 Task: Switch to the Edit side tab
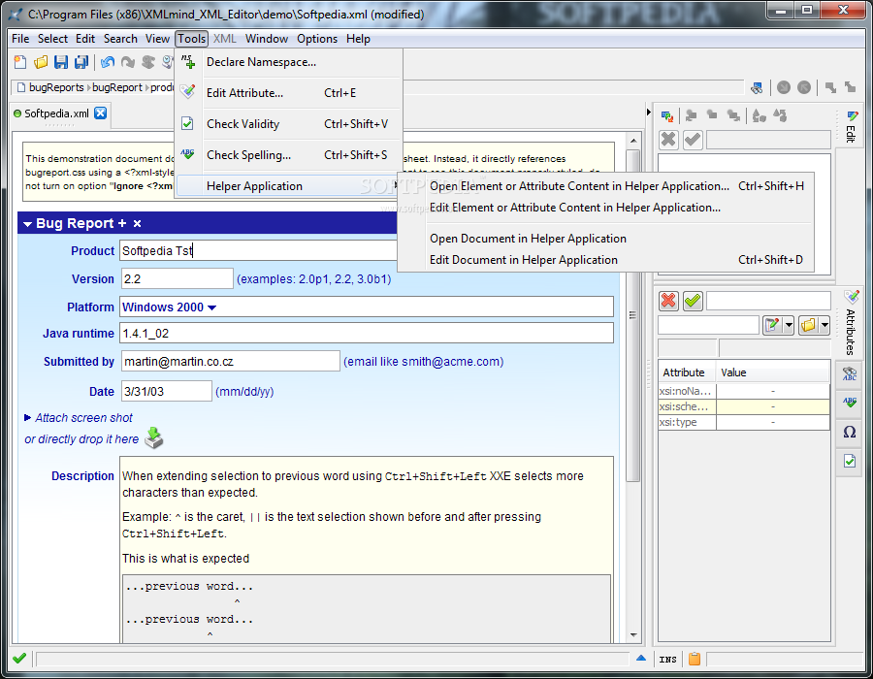coord(851,128)
